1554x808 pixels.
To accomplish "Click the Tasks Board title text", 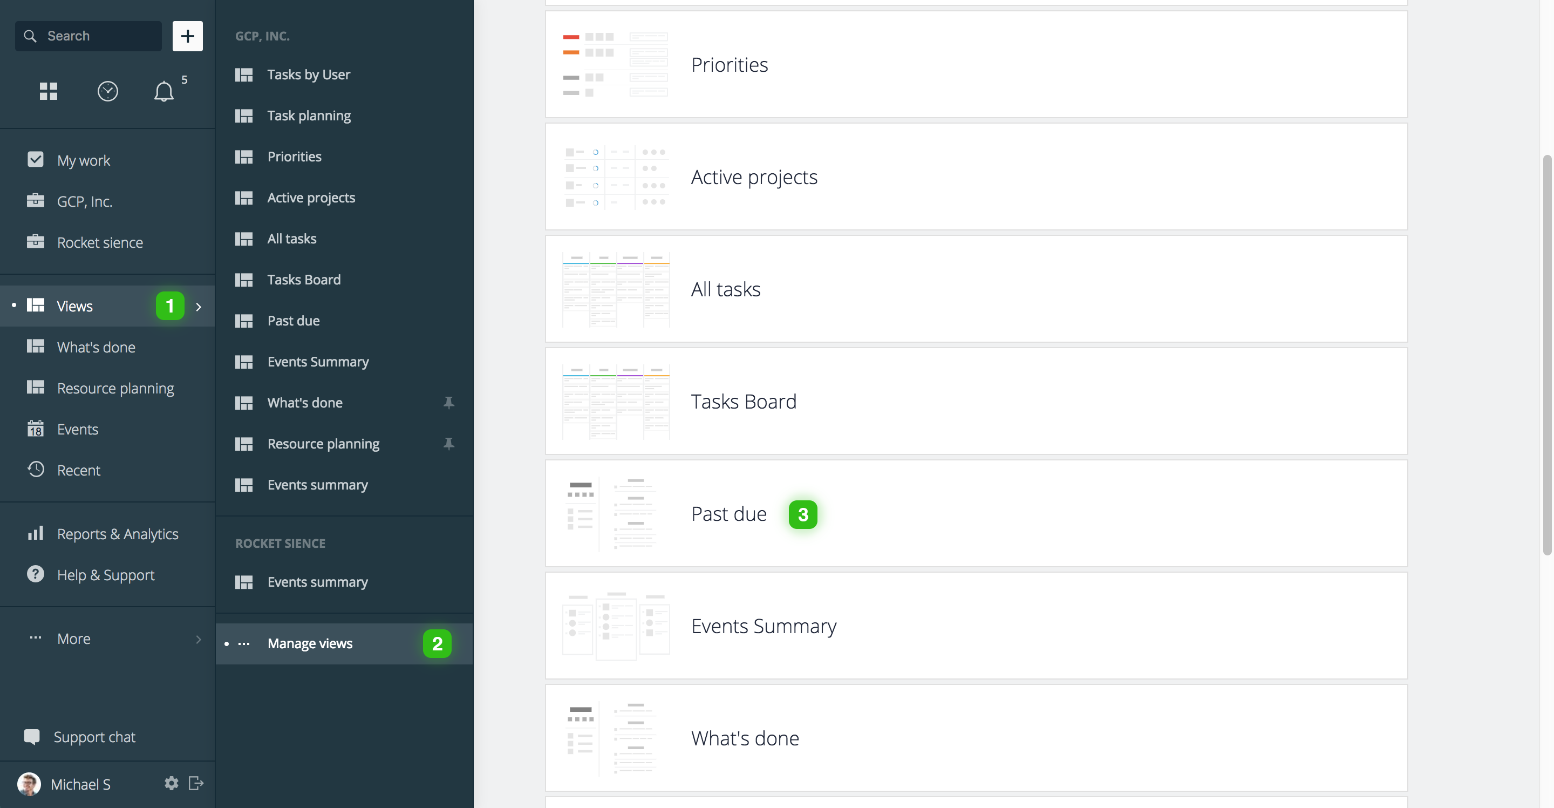I will tap(744, 402).
